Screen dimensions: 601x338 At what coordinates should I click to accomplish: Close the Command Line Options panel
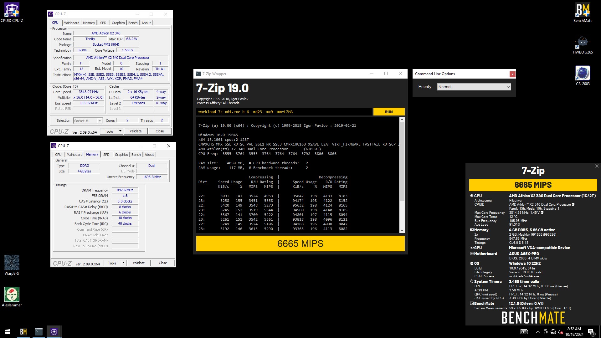pyautogui.click(x=512, y=74)
